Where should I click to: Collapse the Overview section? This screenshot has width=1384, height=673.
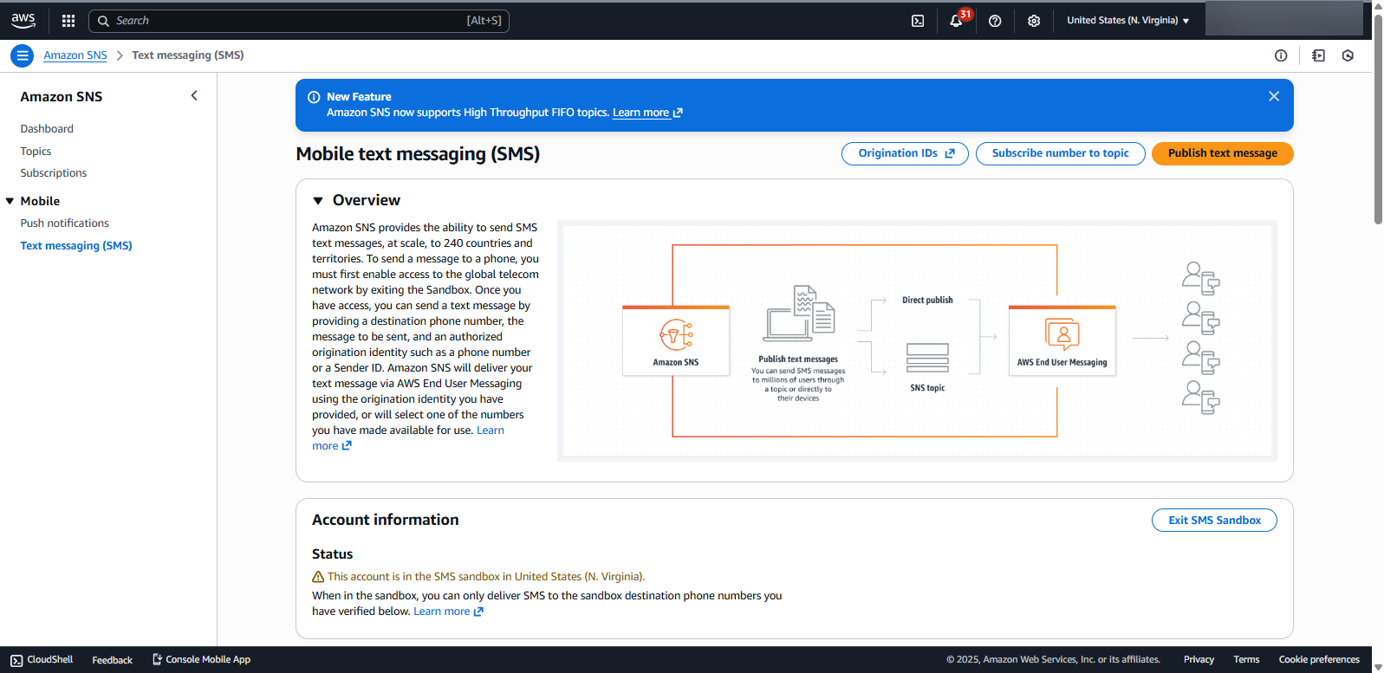click(318, 201)
